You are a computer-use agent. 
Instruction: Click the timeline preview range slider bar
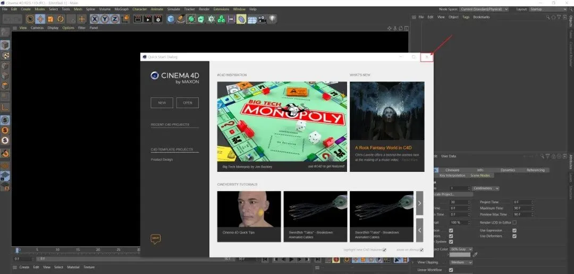coord(136,259)
